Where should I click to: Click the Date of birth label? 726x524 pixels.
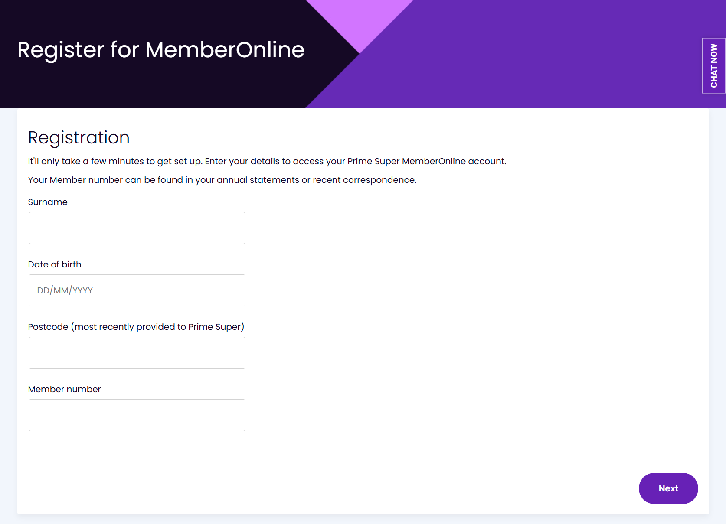[55, 264]
